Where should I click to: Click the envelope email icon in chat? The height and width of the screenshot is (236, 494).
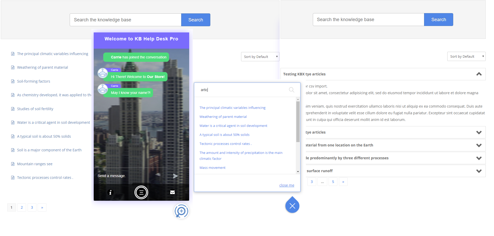coord(172,192)
